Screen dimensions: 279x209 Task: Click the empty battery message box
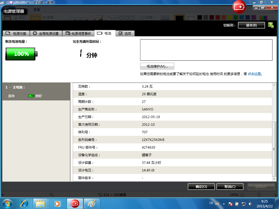tap(206, 50)
